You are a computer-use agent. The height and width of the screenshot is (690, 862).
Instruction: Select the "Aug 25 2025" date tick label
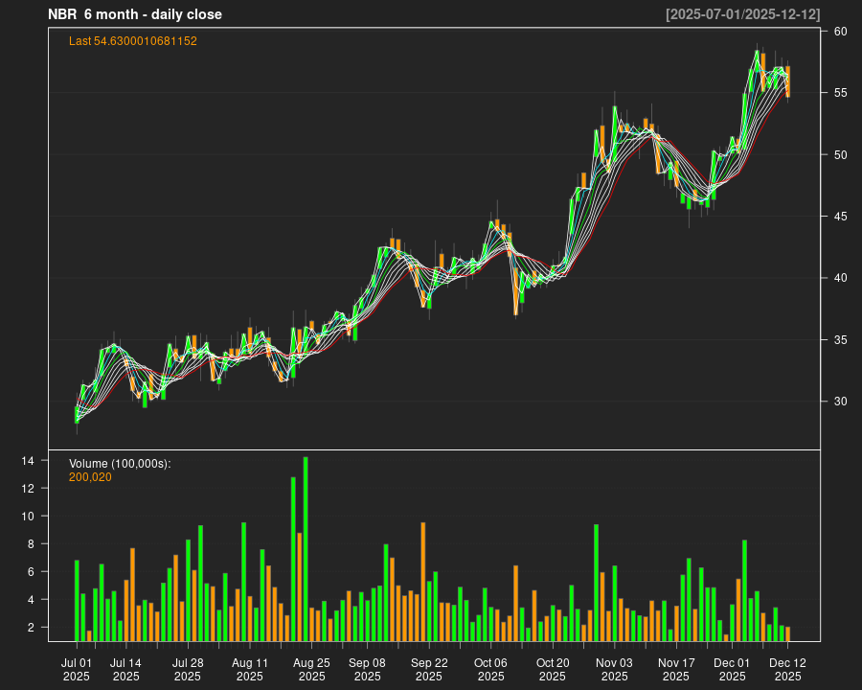[x=311, y=669]
